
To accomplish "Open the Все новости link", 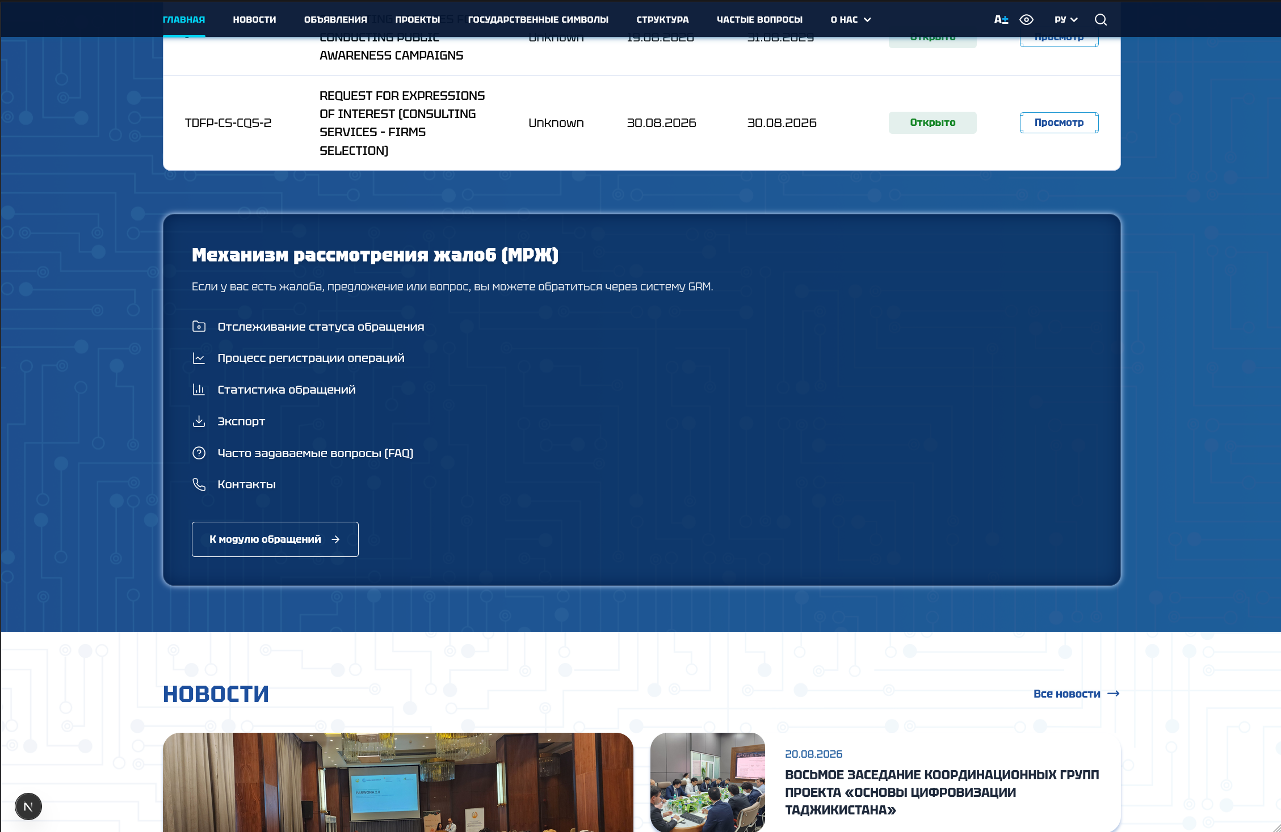I will [x=1067, y=694].
